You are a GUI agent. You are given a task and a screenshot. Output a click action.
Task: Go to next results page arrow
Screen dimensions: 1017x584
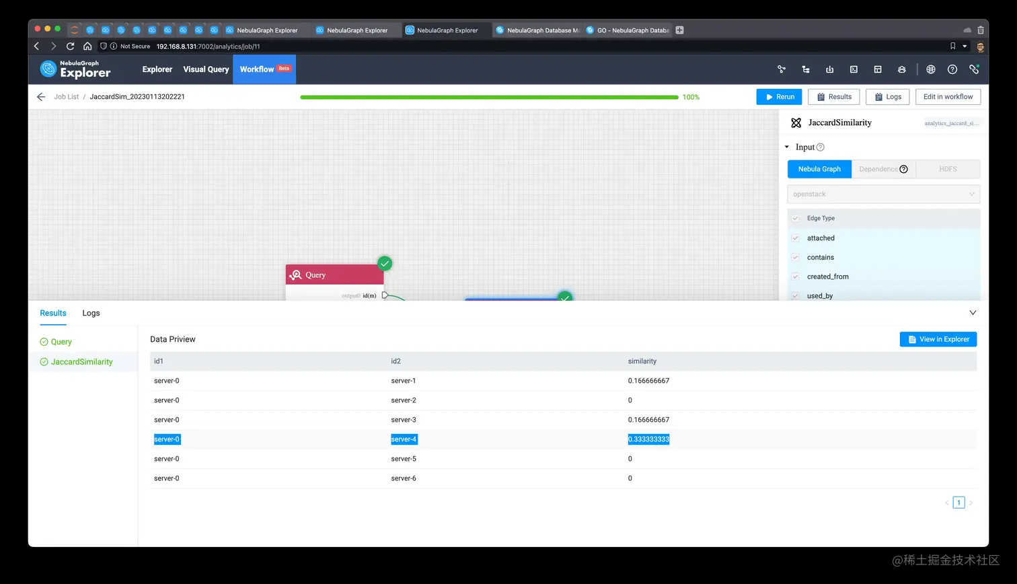point(971,503)
